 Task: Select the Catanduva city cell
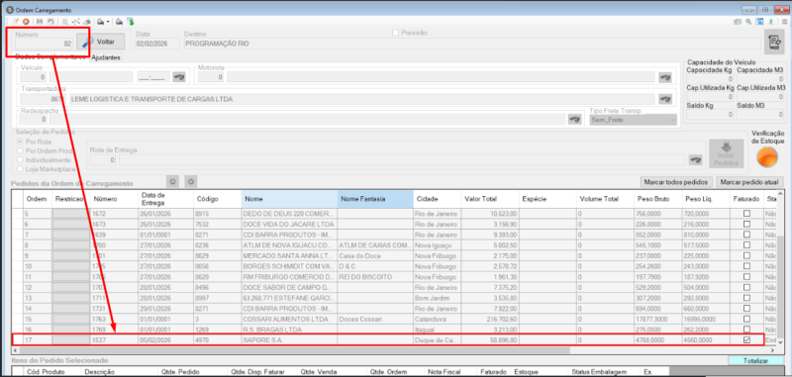tap(437, 319)
